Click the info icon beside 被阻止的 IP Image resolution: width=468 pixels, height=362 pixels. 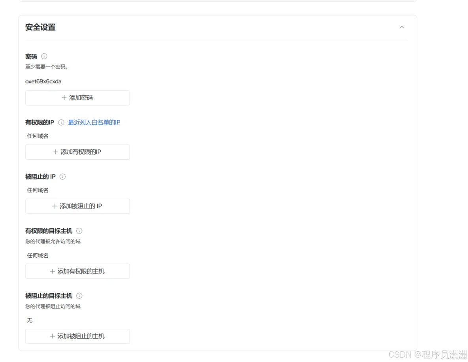[x=62, y=177]
